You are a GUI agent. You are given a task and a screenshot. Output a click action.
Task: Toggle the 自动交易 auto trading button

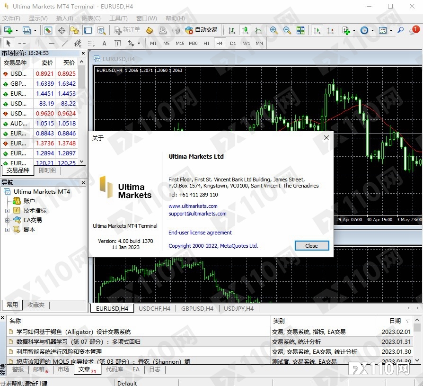[x=201, y=30]
